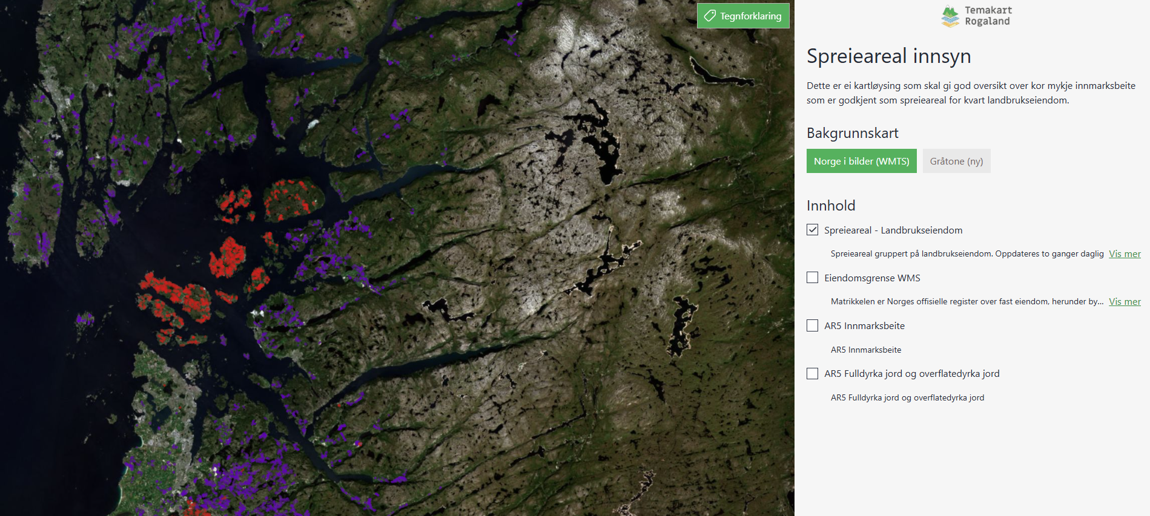Screen dimensions: 1150x516
Task: Open the Tegnforklaring legend button
Action: 743,16
